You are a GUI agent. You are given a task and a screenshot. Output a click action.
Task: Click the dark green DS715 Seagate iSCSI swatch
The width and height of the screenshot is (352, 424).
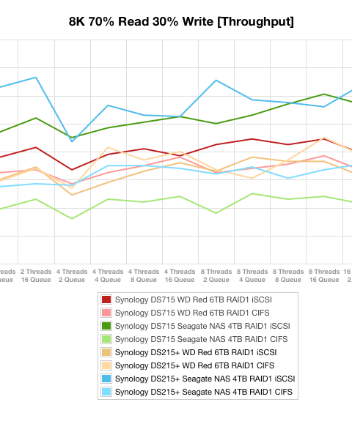pyautogui.click(x=106, y=326)
